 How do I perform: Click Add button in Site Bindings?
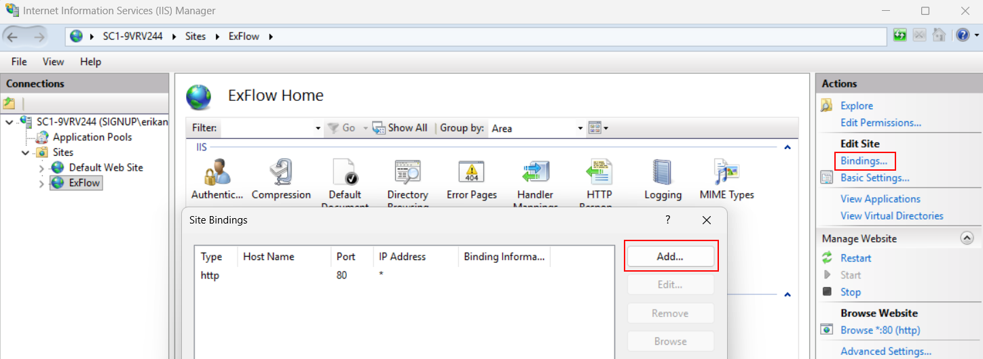(670, 256)
